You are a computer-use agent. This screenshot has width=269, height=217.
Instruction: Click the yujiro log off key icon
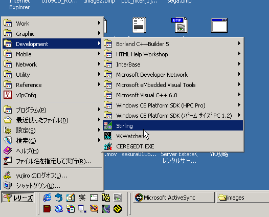point(8,175)
